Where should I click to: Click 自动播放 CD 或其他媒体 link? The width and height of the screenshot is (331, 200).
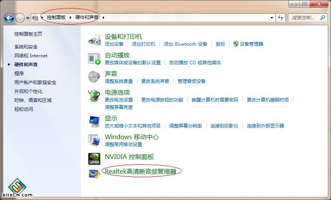pos(195,62)
